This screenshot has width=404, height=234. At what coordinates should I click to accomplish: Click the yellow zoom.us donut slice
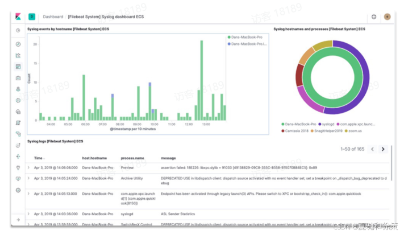[323, 44]
